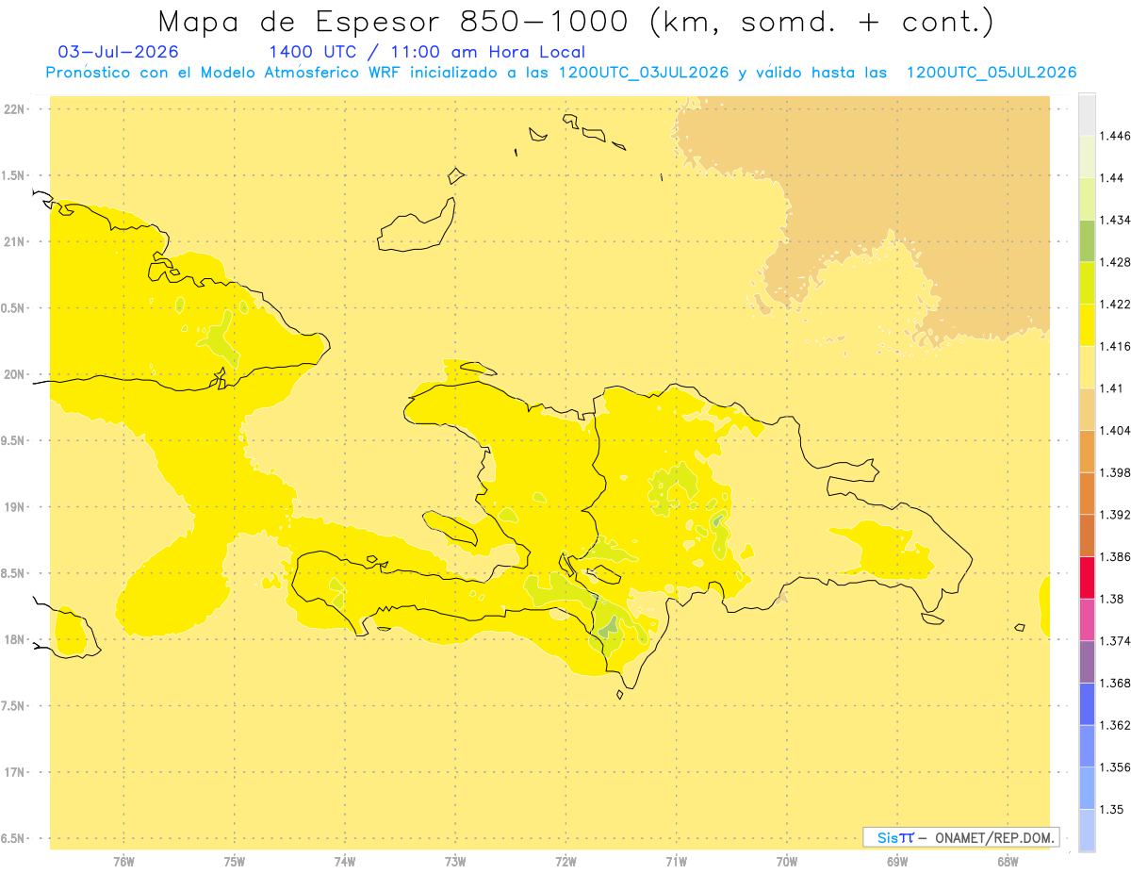This screenshot has height=874, width=1131.
Task: Click the '1400 UTC / 11:00 am Hora Local' timestamp
Action: [427, 52]
